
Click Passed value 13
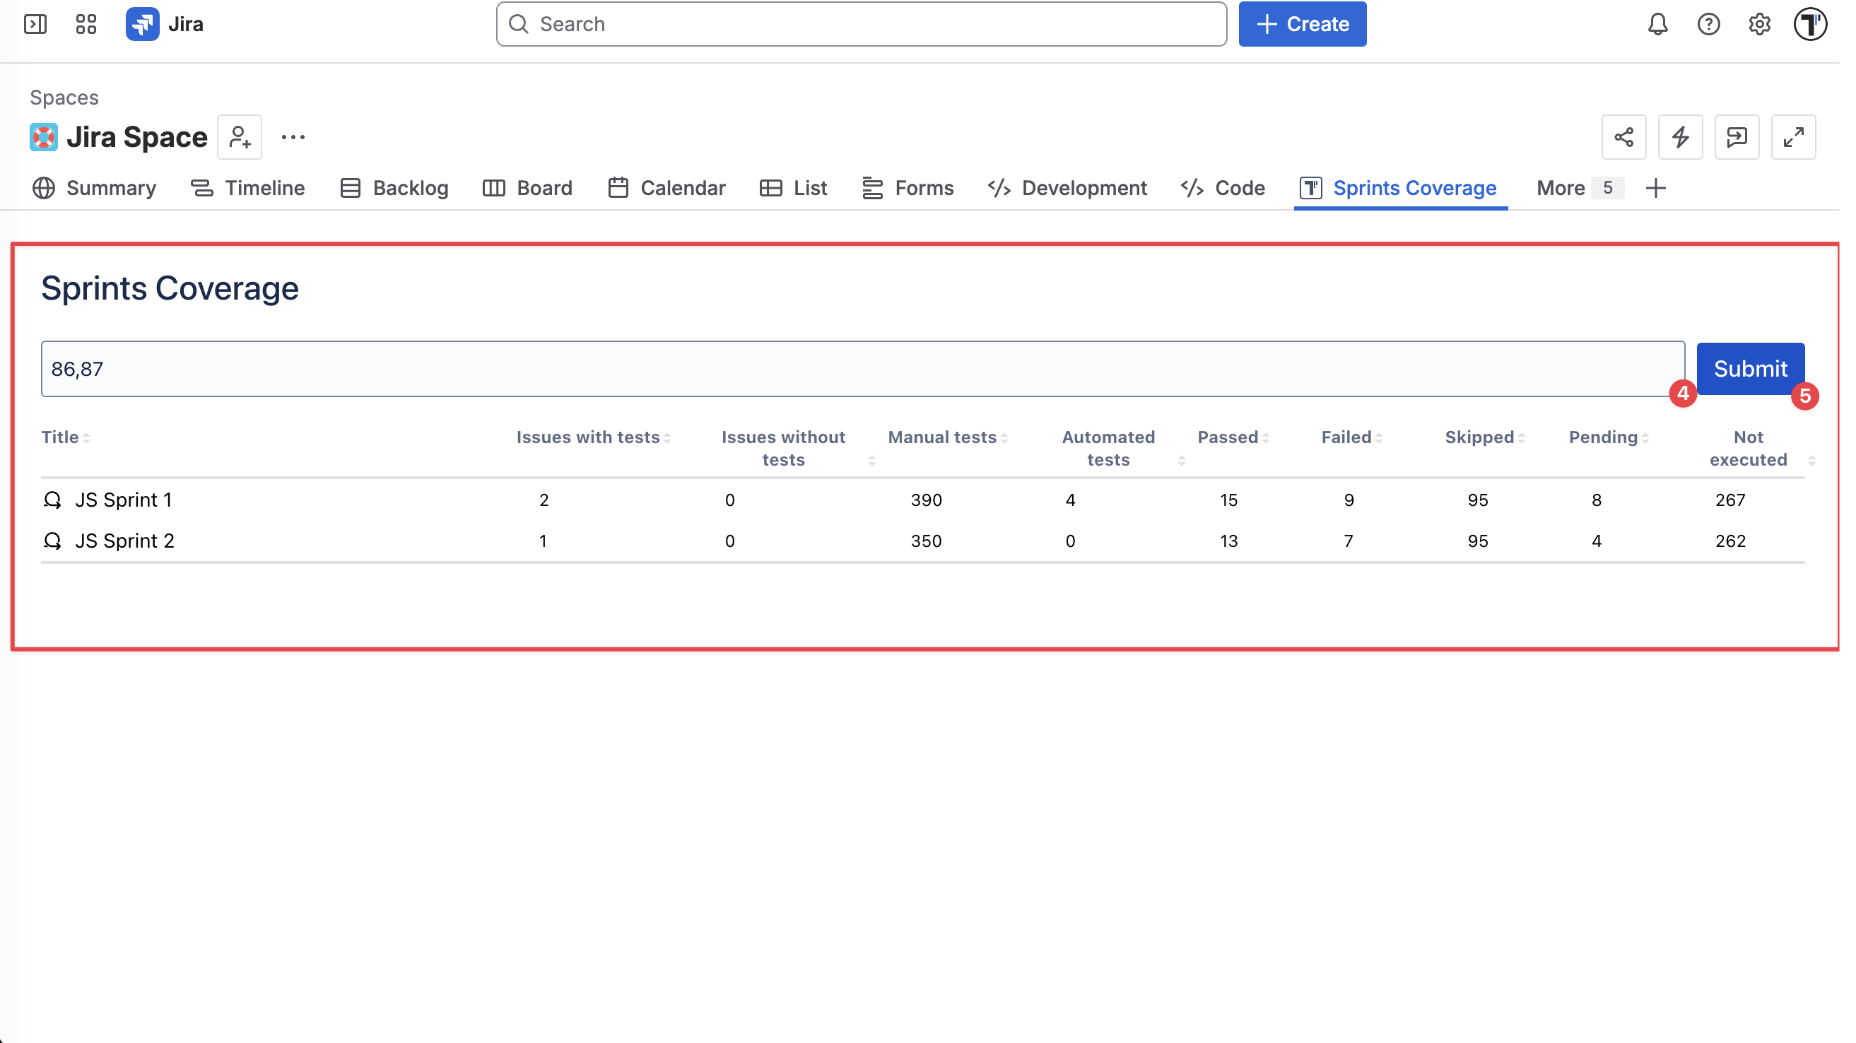point(1229,541)
